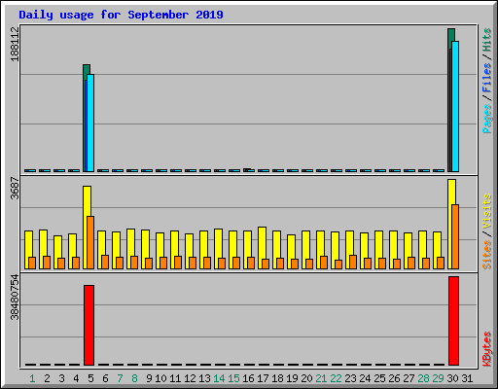The image size is (498, 389).
Task: Click green day label 8 on x-axis
Action: click(x=134, y=378)
